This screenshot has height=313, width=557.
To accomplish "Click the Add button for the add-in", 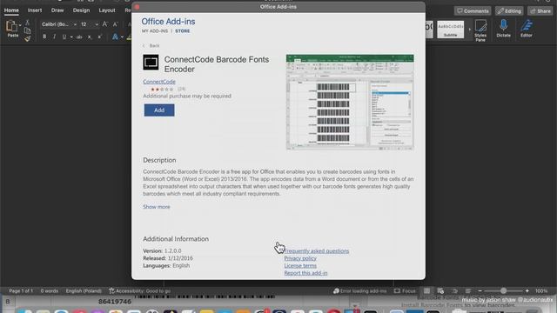I will (159, 110).
